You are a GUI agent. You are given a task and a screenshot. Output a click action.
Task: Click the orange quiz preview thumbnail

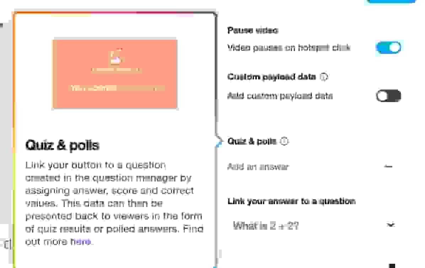(115, 73)
